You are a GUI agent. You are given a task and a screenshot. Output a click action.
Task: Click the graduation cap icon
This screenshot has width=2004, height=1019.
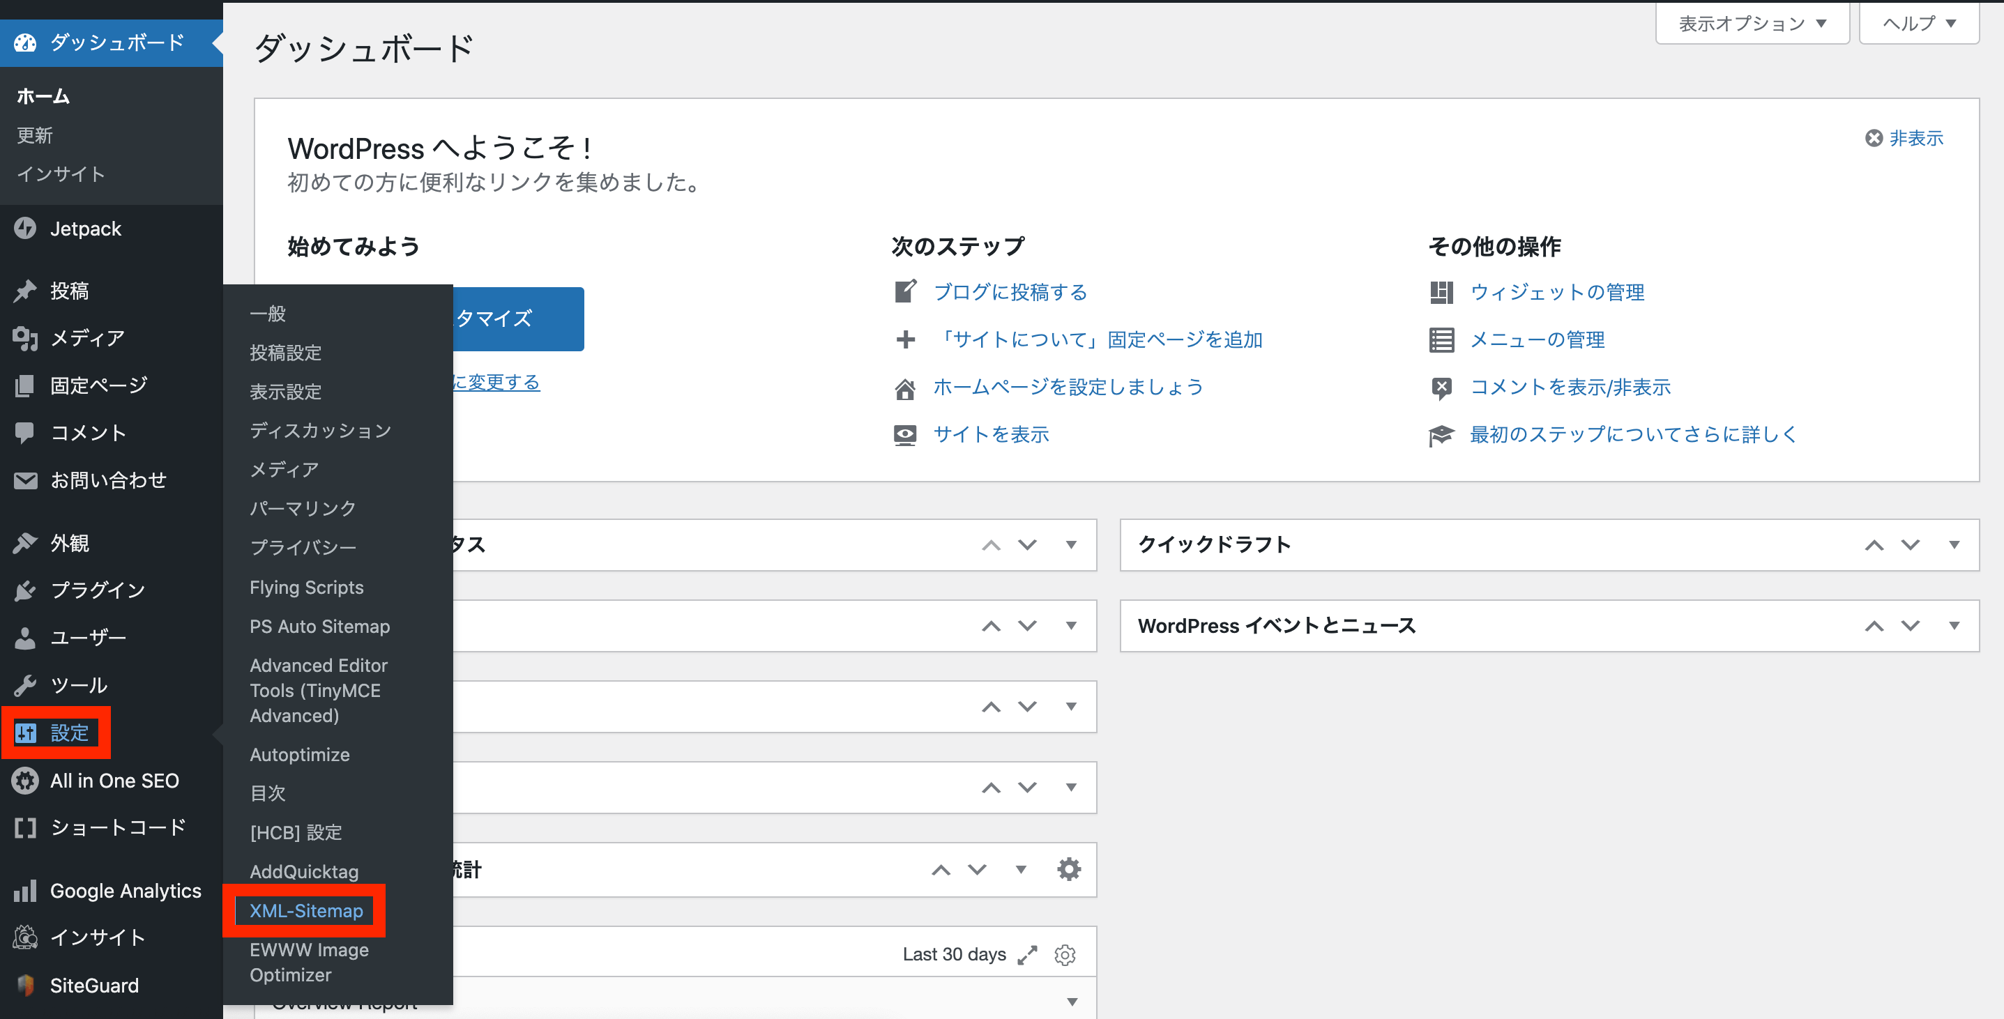(1441, 435)
